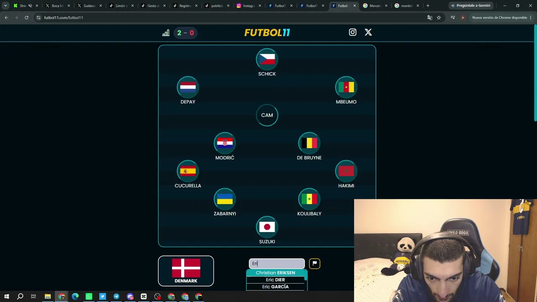Open the Instagram link in site header

pyautogui.click(x=352, y=32)
